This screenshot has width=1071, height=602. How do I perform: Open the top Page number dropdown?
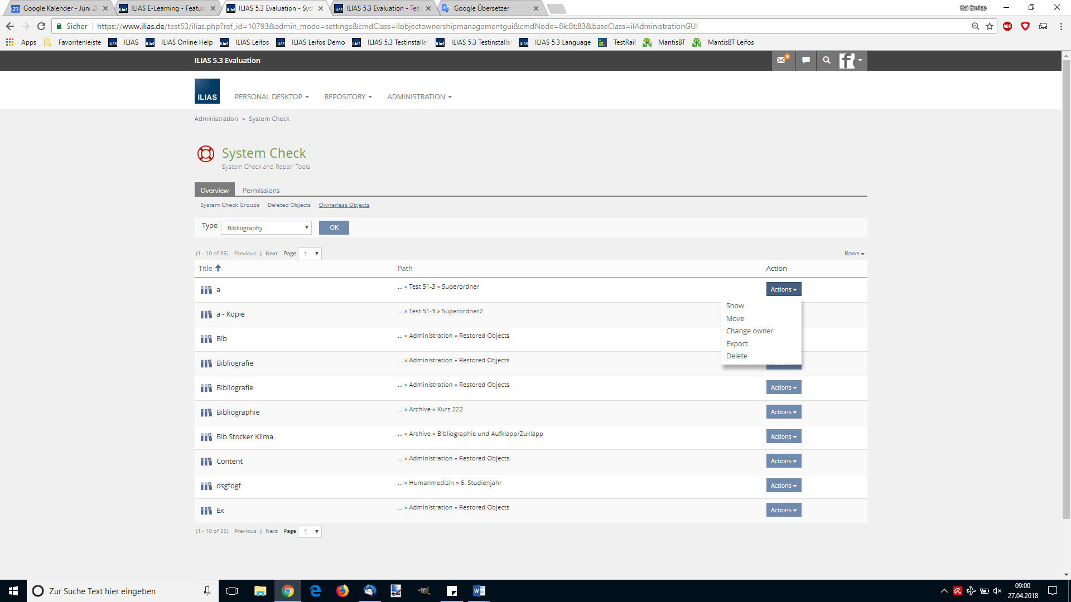click(310, 254)
